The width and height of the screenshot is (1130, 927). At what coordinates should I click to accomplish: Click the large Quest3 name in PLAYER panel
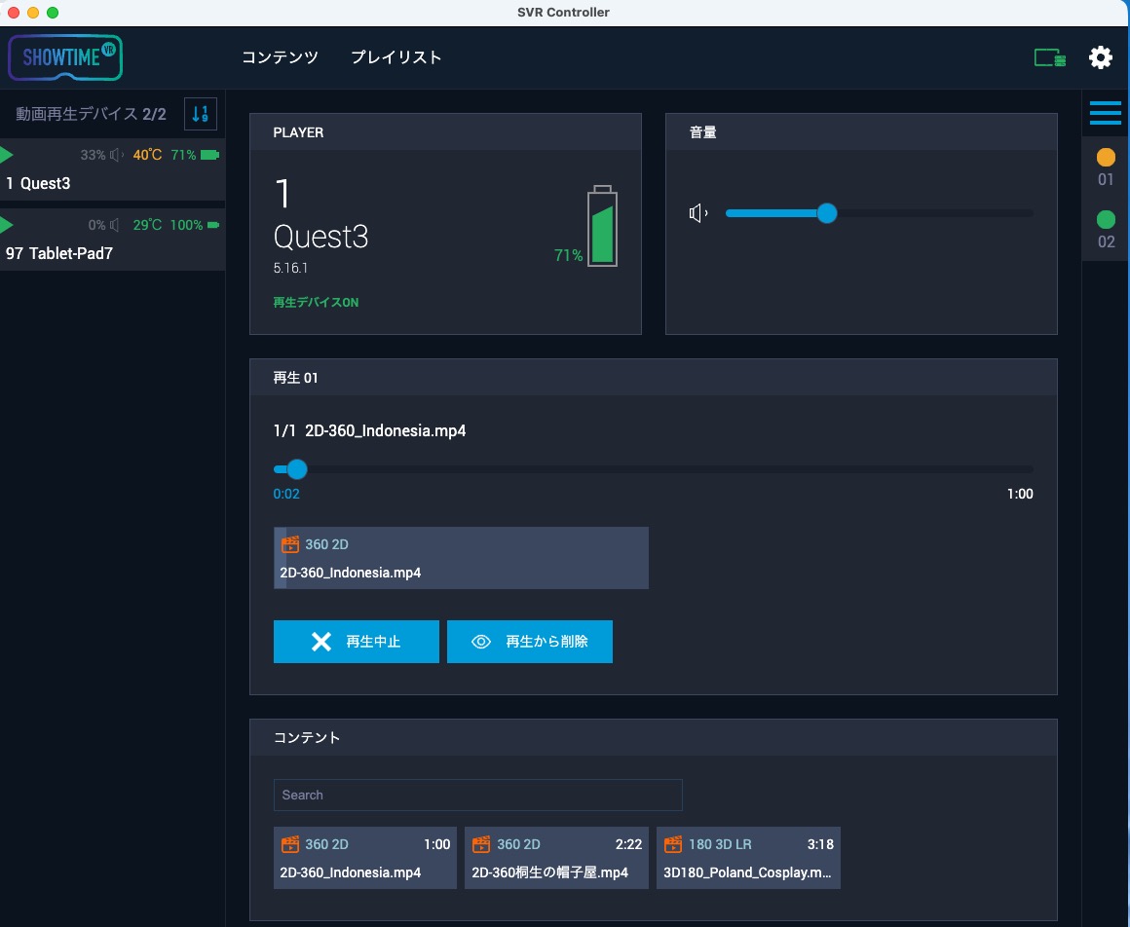(x=320, y=237)
